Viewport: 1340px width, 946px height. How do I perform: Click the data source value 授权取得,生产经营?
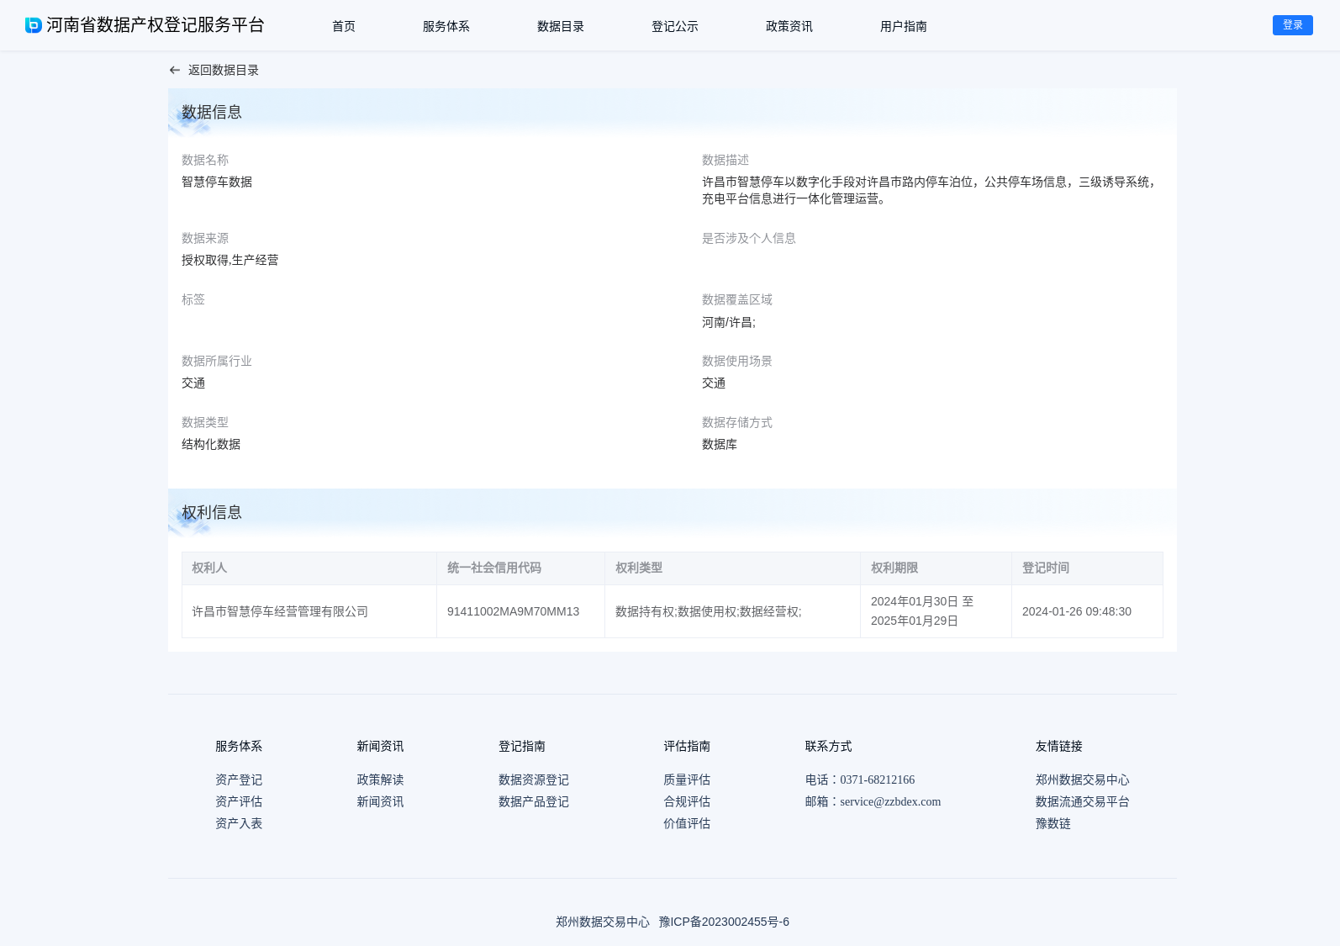coord(230,261)
